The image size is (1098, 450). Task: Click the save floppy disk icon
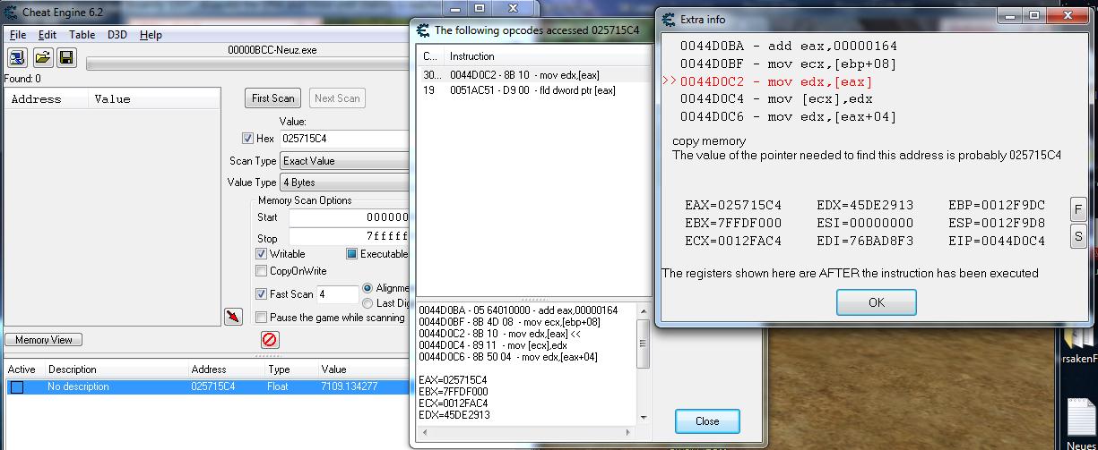pos(65,57)
